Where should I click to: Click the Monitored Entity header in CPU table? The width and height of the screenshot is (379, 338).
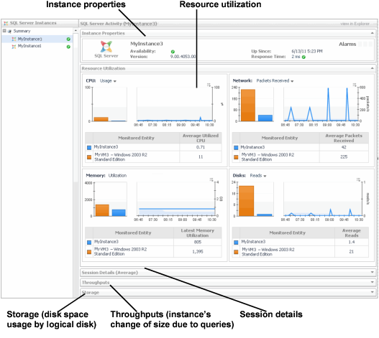point(136,138)
